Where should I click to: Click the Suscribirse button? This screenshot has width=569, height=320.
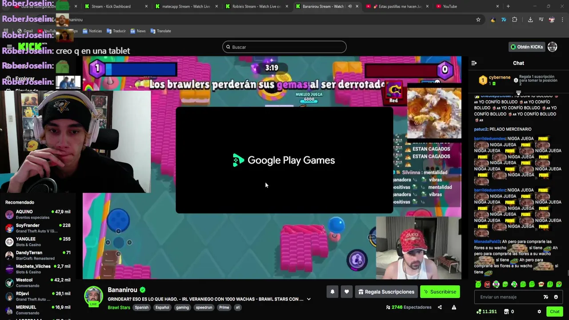440,292
